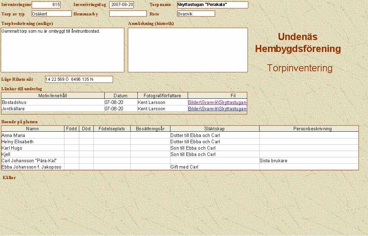Click the Namn column header
Image resolution: width=368 pixels, height=236 pixels.
coord(32,129)
